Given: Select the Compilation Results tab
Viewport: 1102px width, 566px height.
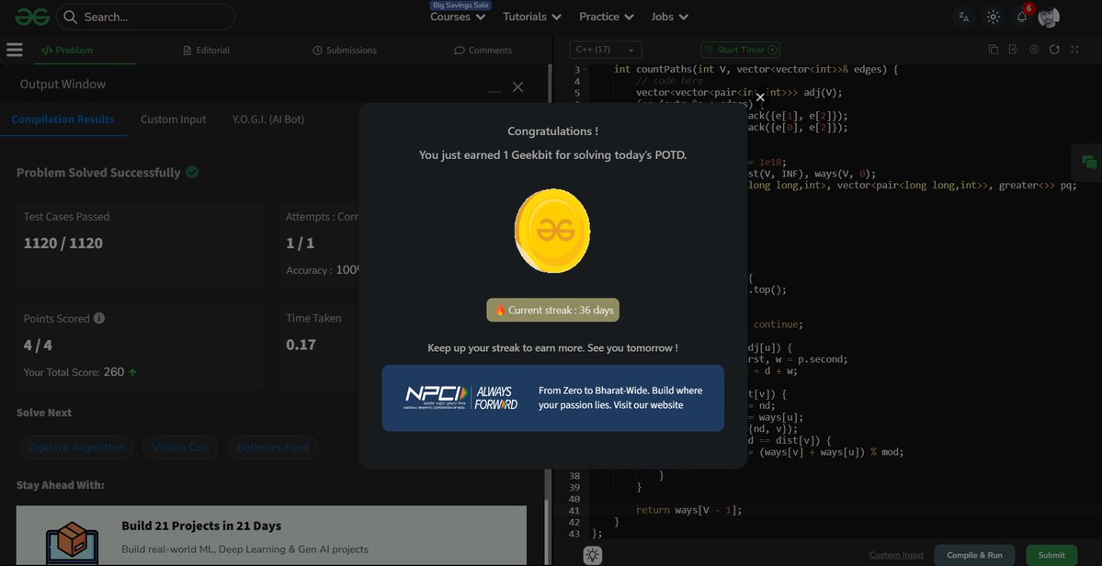Looking at the screenshot, I should 62,119.
